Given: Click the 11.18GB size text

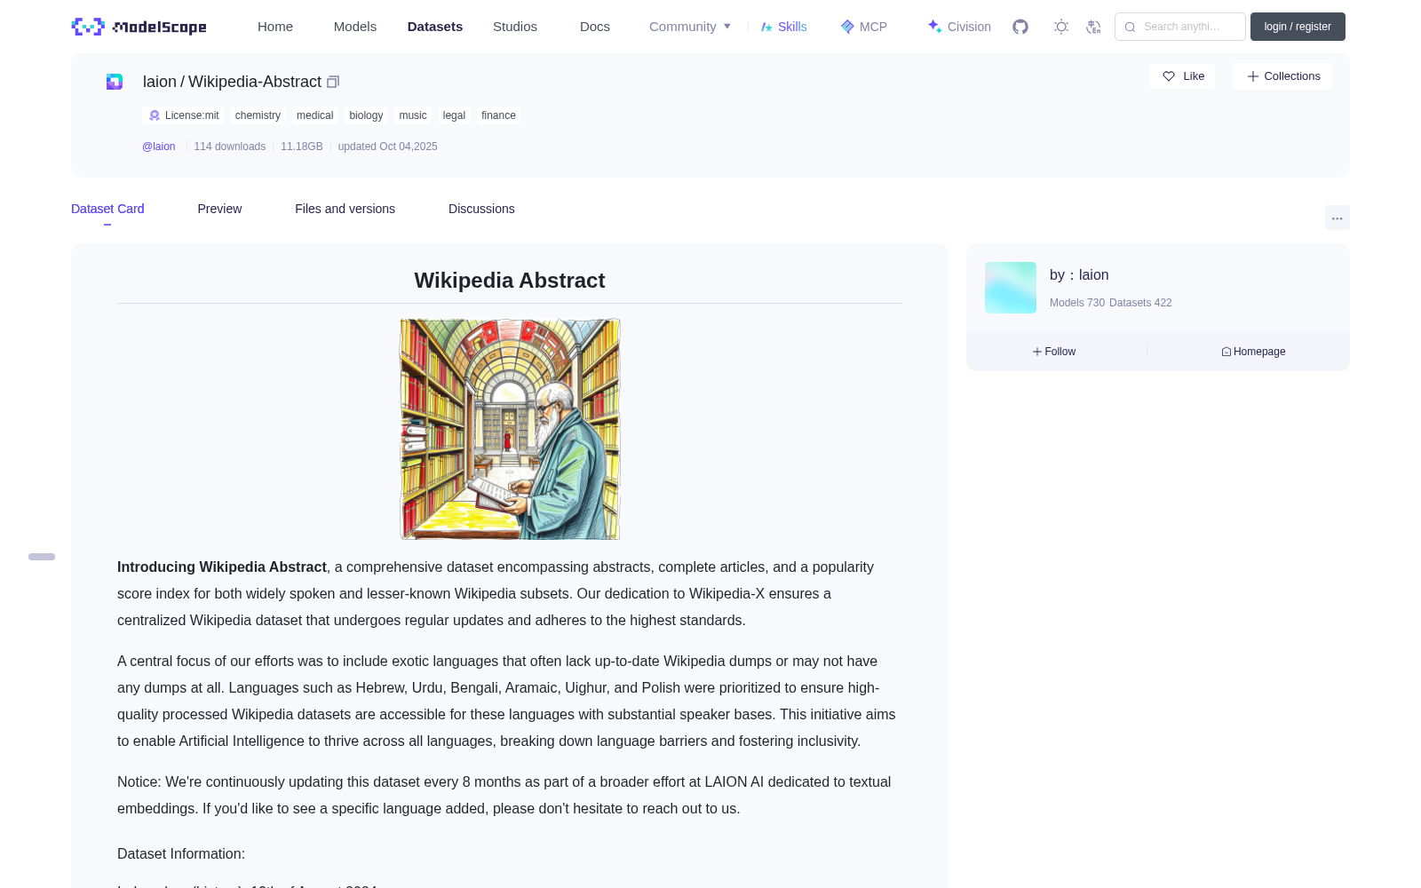Looking at the screenshot, I should 302,147.
